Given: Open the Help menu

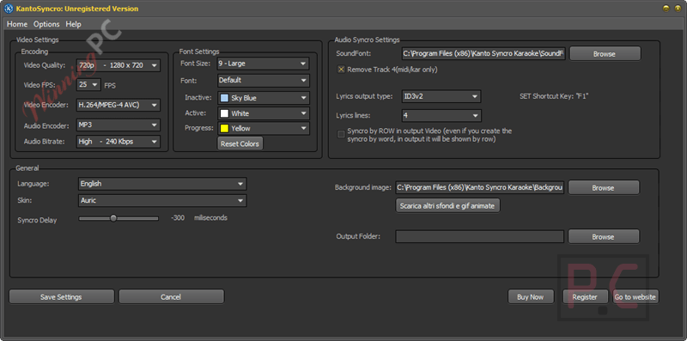Looking at the screenshot, I should pos(73,24).
